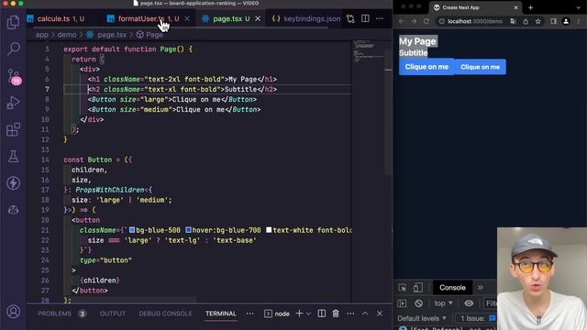Click the open changes icon in editor toolbar
Image resolution: width=587 pixels, height=330 pixels.
click(350, 18)
